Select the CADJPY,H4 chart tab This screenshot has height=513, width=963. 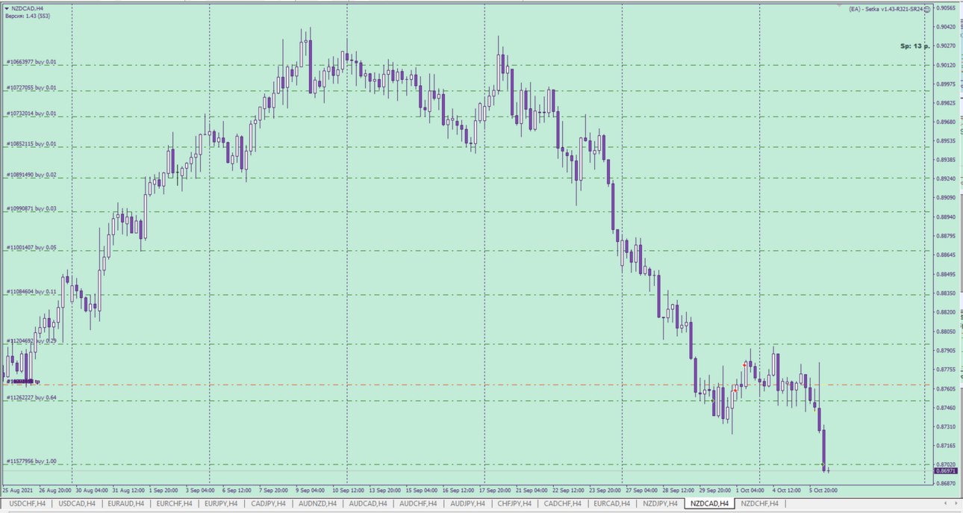[x=269, y=503]
